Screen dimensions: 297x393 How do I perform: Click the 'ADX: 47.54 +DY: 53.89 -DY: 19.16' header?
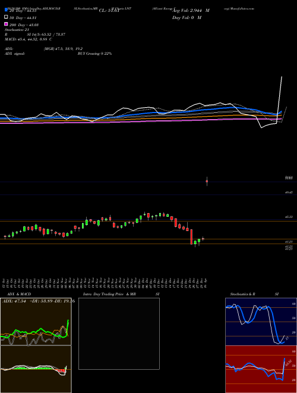[39, 301]
